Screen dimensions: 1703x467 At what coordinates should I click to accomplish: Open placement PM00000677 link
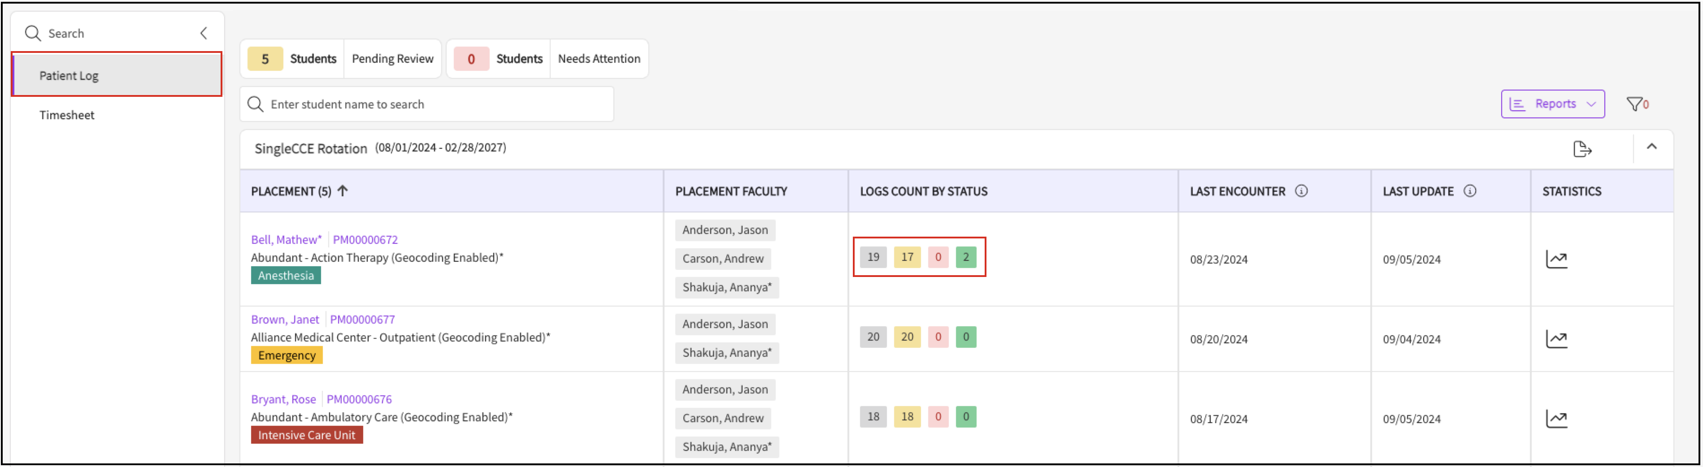pyautogui.click(x=362, y=320)
